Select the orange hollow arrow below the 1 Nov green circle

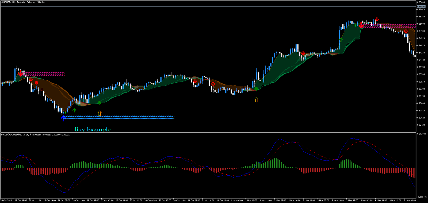tap(256, 99)
